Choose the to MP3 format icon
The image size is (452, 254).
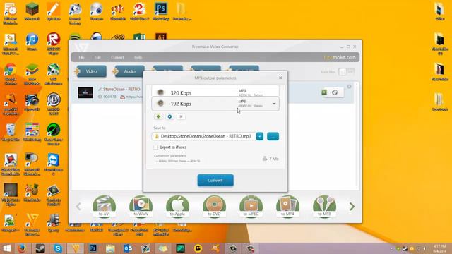coord(324,207)
